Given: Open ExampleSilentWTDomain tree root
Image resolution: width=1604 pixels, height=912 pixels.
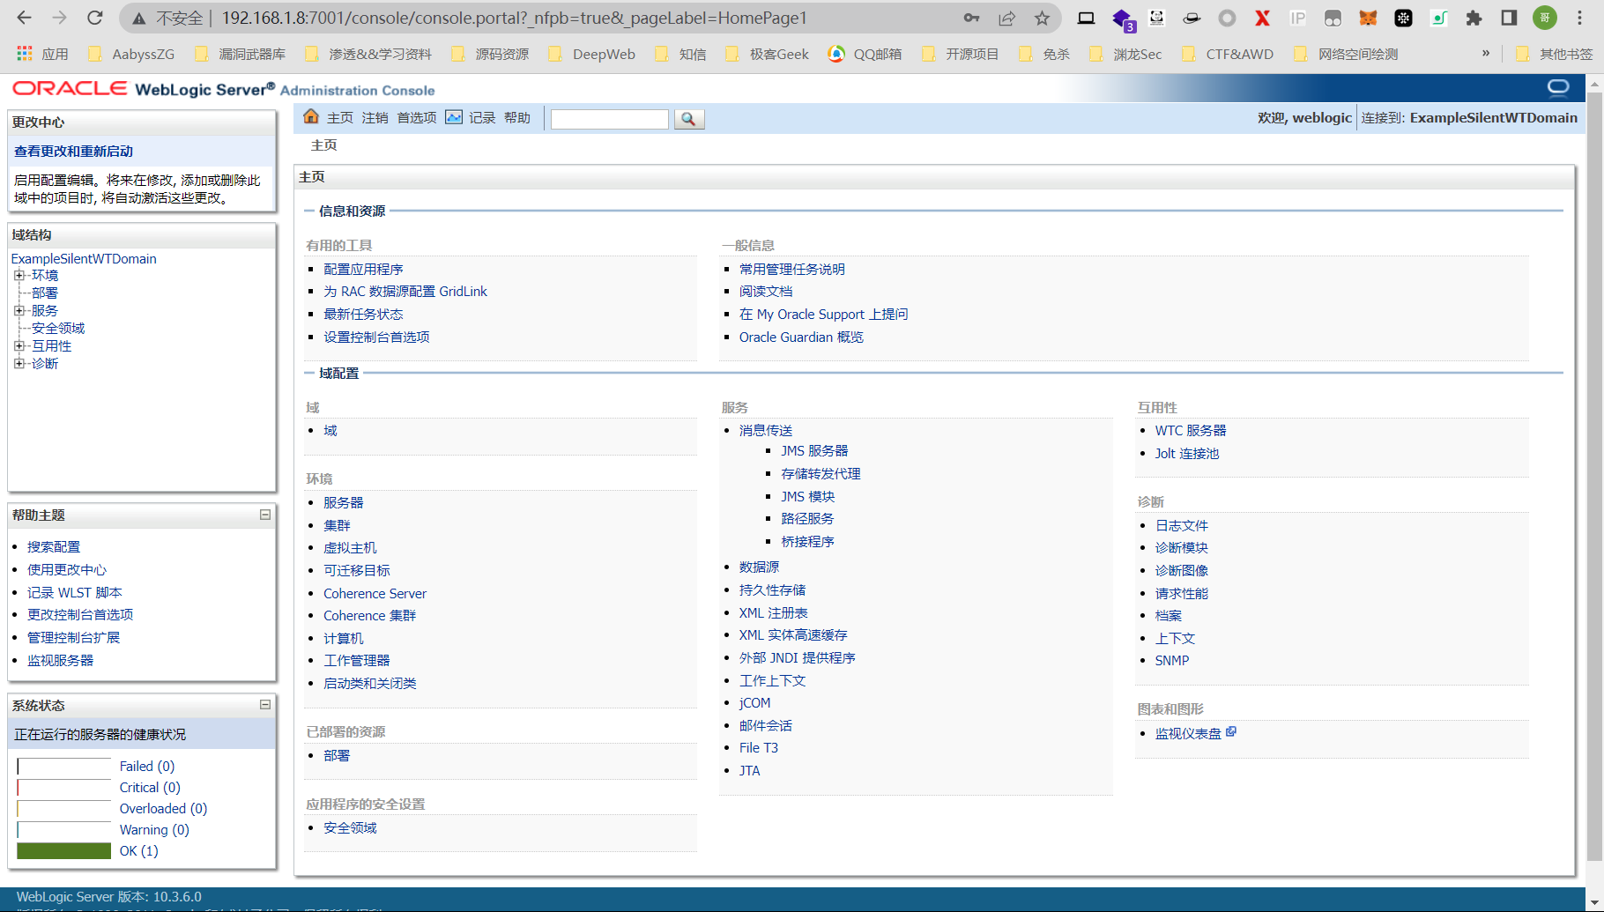Looking at the screenshot, I should click(84, 258).
